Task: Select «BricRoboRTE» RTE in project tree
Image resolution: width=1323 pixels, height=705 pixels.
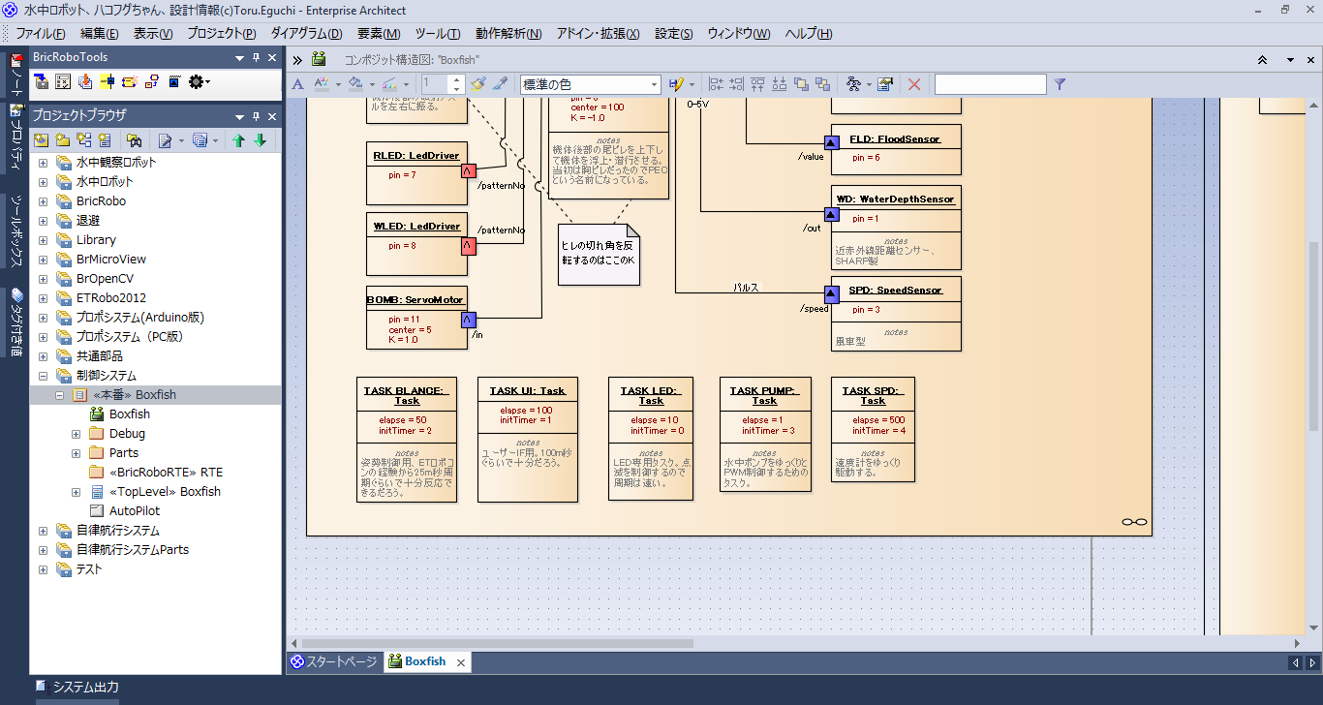Action: [166, 473]
